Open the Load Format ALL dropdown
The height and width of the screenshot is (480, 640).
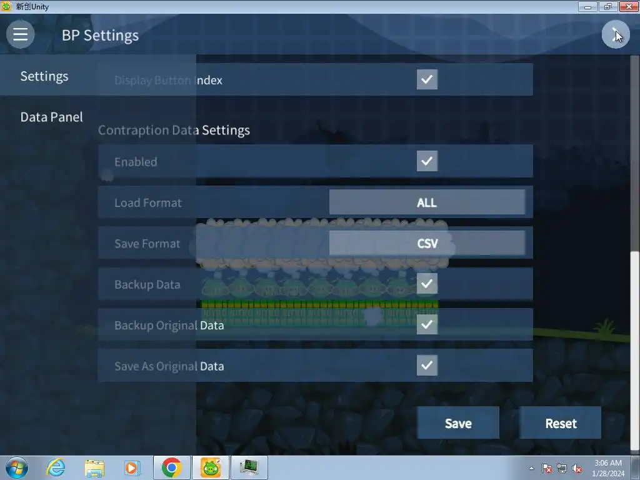tap(427, 202)
